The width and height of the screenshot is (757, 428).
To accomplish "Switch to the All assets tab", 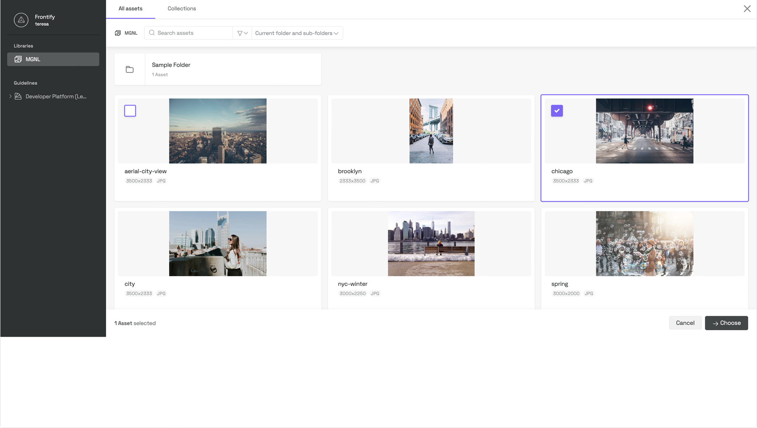I will [130, 8].
